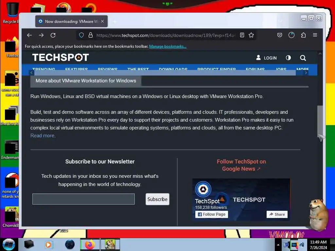Open the Pocket save icon
This screenshot has width=335, height=251.
point(280,35)
